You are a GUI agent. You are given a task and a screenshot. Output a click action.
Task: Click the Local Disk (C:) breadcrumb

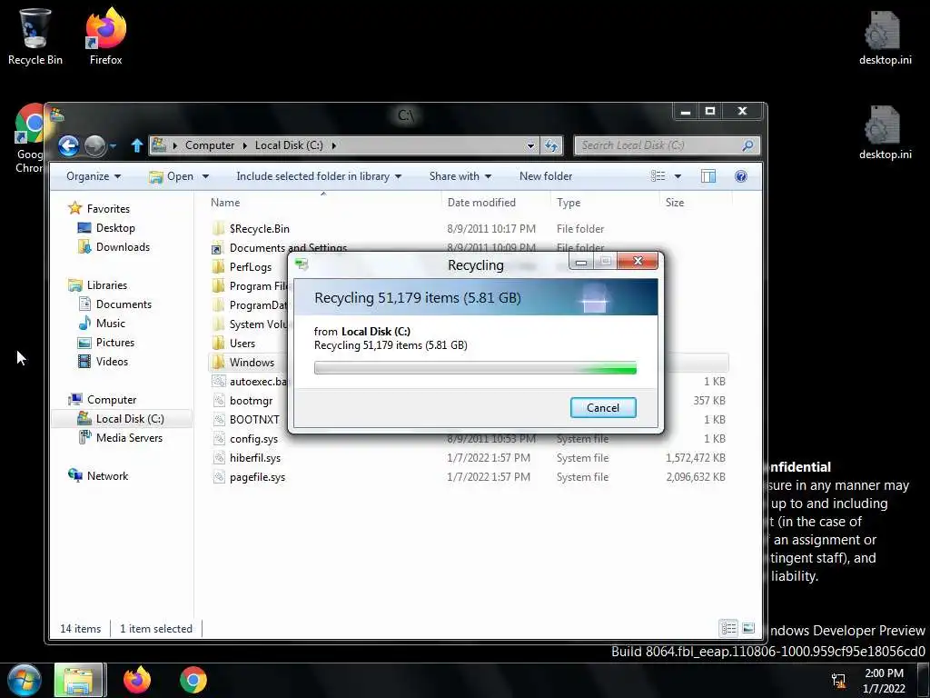[x=289, y=145]
